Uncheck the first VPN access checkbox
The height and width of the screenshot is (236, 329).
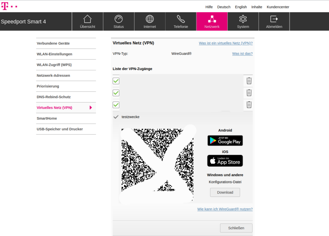116,81
